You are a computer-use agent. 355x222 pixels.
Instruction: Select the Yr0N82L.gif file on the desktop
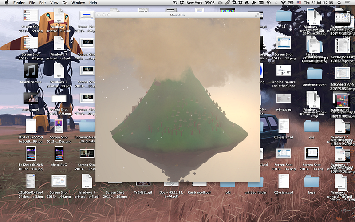(x=143, y=184)
